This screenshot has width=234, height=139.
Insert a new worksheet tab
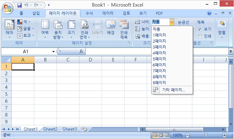[x=85, y=129]
